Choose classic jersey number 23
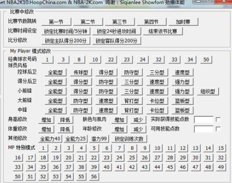The height and width of the screenshot is (183, 232). pos(127,60)
